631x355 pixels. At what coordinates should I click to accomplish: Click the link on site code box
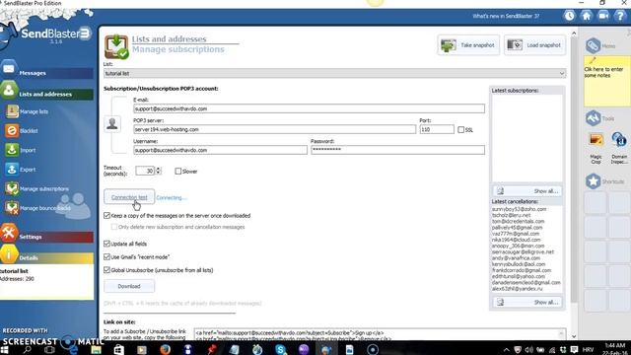click(x=380, y=335)
